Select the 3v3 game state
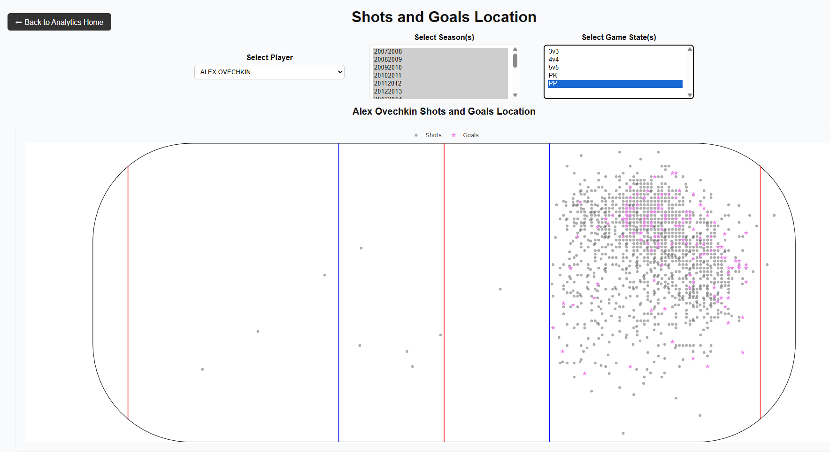 click(x=554, y=51)
